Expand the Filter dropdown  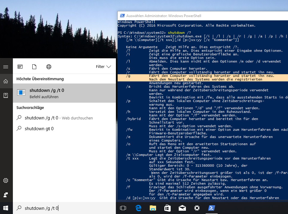[103, 67]
